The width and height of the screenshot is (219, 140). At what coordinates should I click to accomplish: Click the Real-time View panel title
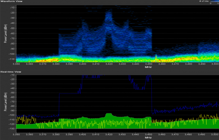pos(11,72)
